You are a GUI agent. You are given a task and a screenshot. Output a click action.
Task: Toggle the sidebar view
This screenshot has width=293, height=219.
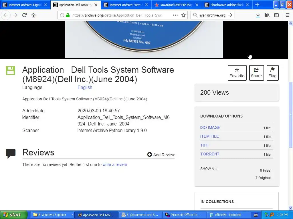point(276,15)
